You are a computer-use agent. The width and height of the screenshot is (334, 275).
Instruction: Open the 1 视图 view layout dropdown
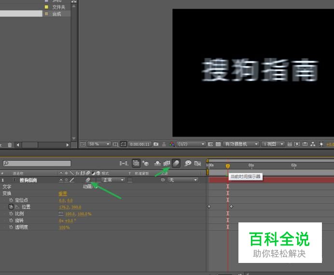click(x=273, y=144)
